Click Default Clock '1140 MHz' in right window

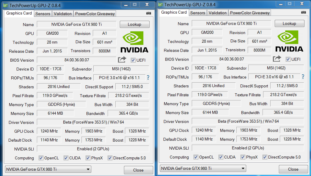(204, 139)
